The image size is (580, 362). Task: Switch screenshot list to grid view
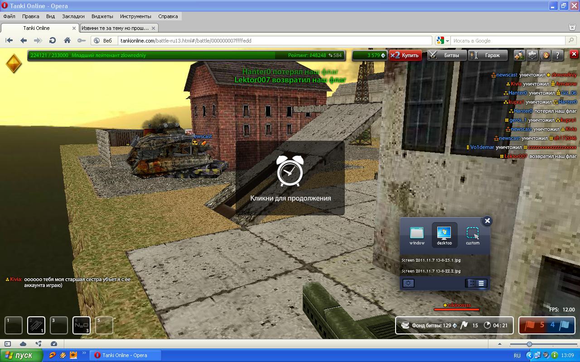pos(471,283)
